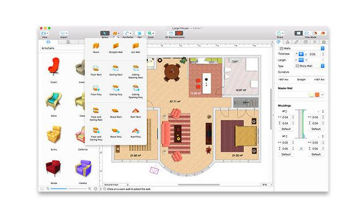Toggle the filled red 2D Representation button
361x217 pixels.
(x=179, y=33)
